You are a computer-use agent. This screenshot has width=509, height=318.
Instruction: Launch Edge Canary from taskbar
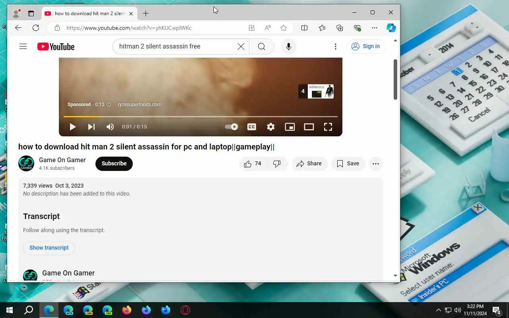coord(88,310)
